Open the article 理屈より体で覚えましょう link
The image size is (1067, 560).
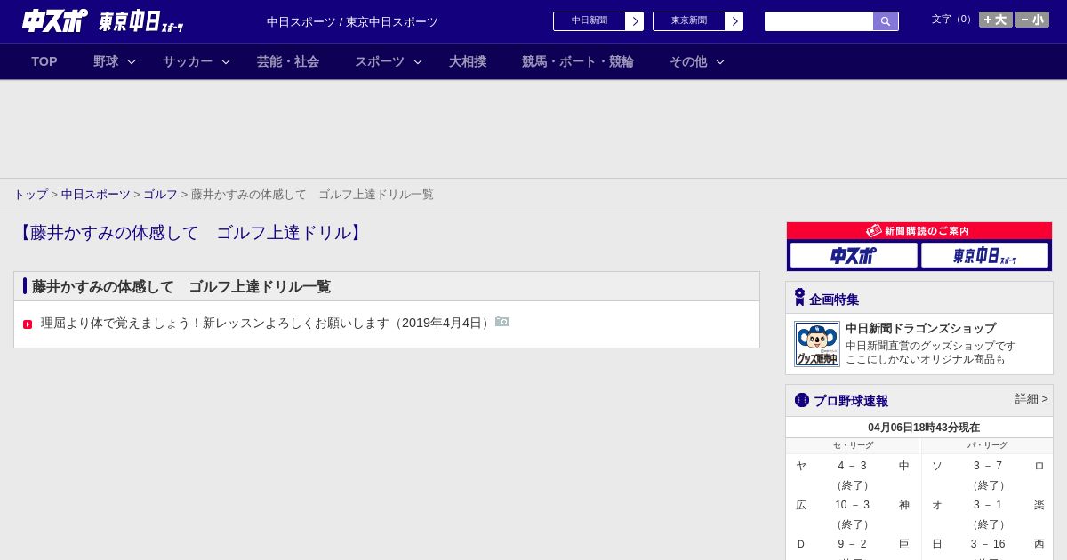pos(268,324)
